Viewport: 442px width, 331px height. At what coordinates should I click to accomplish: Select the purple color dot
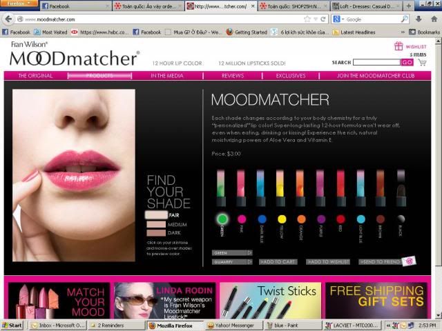point(321,219)
